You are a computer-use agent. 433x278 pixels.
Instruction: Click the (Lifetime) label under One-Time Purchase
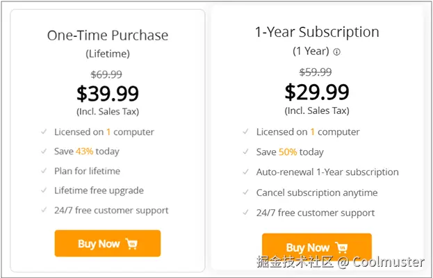coord(108,54)
